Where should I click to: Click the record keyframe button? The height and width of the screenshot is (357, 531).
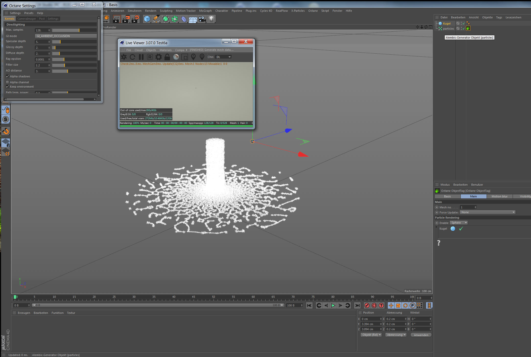(x=367, y=305)
